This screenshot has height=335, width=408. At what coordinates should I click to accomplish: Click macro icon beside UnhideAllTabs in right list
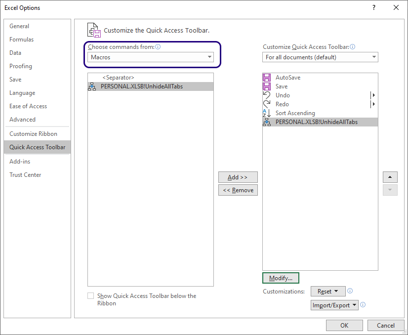coord(267,122)
